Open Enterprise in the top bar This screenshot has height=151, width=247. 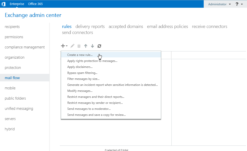coord(17,4)
